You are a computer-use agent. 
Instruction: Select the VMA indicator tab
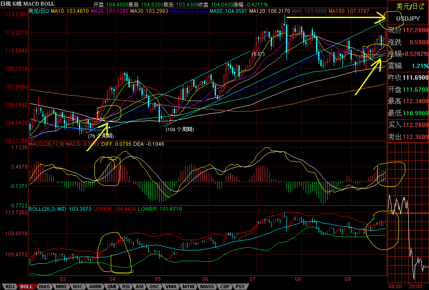[171, 287]
